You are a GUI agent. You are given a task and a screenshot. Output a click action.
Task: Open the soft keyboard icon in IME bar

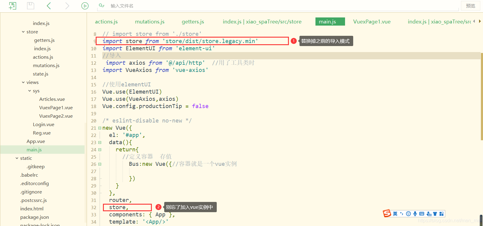click(422, 214)
